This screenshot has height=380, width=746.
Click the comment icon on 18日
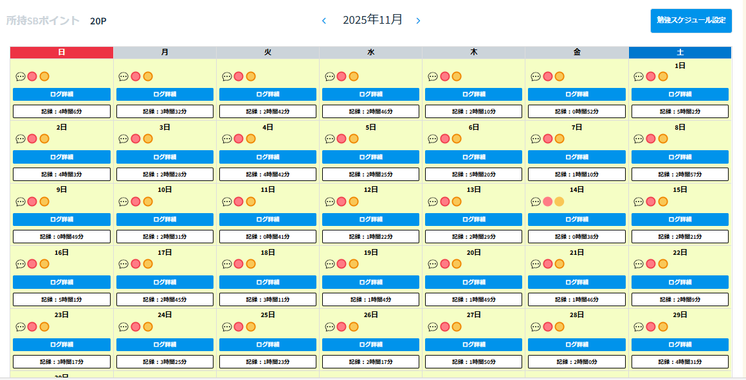click(227, 264)
